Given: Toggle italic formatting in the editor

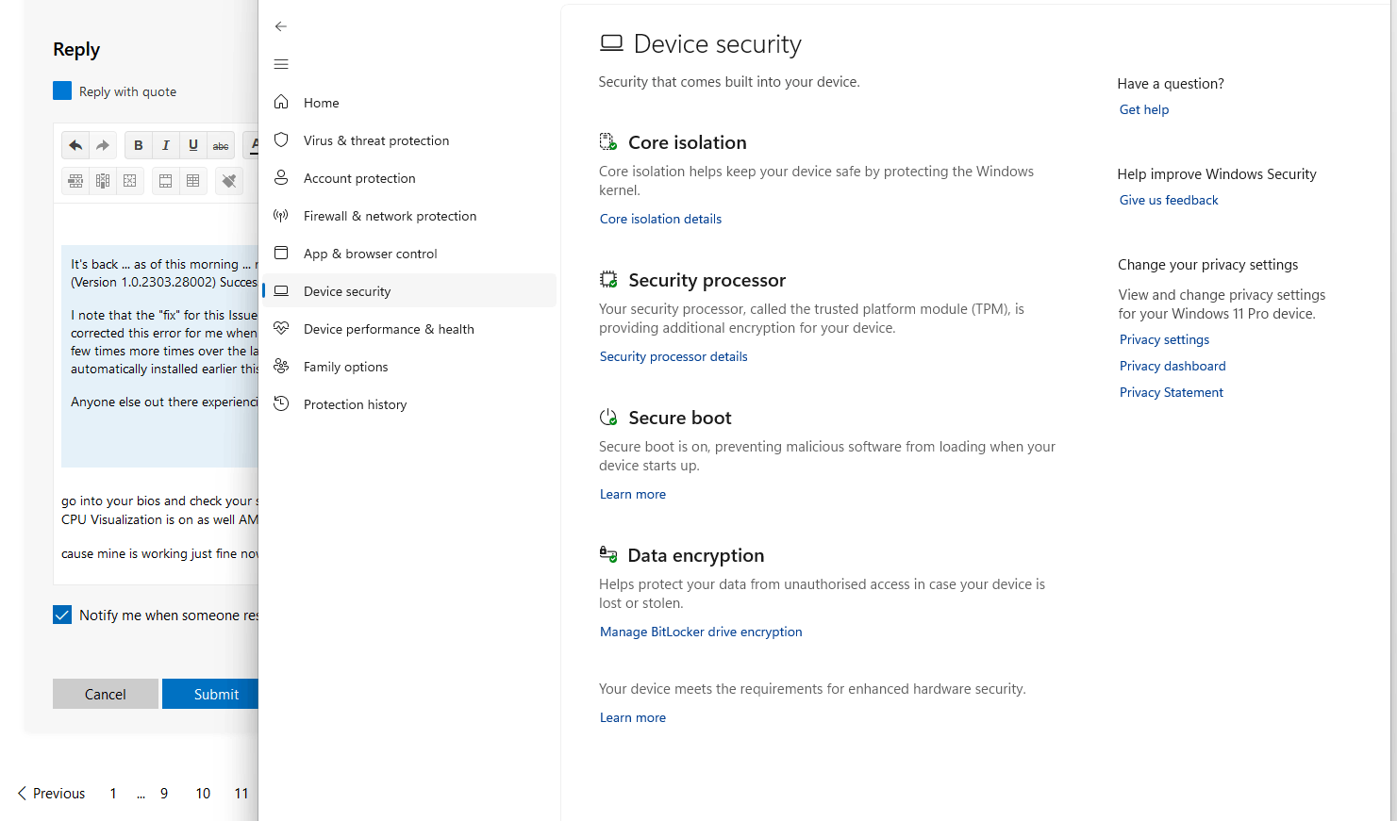Looking at the screenshot, I should (166, 145).
